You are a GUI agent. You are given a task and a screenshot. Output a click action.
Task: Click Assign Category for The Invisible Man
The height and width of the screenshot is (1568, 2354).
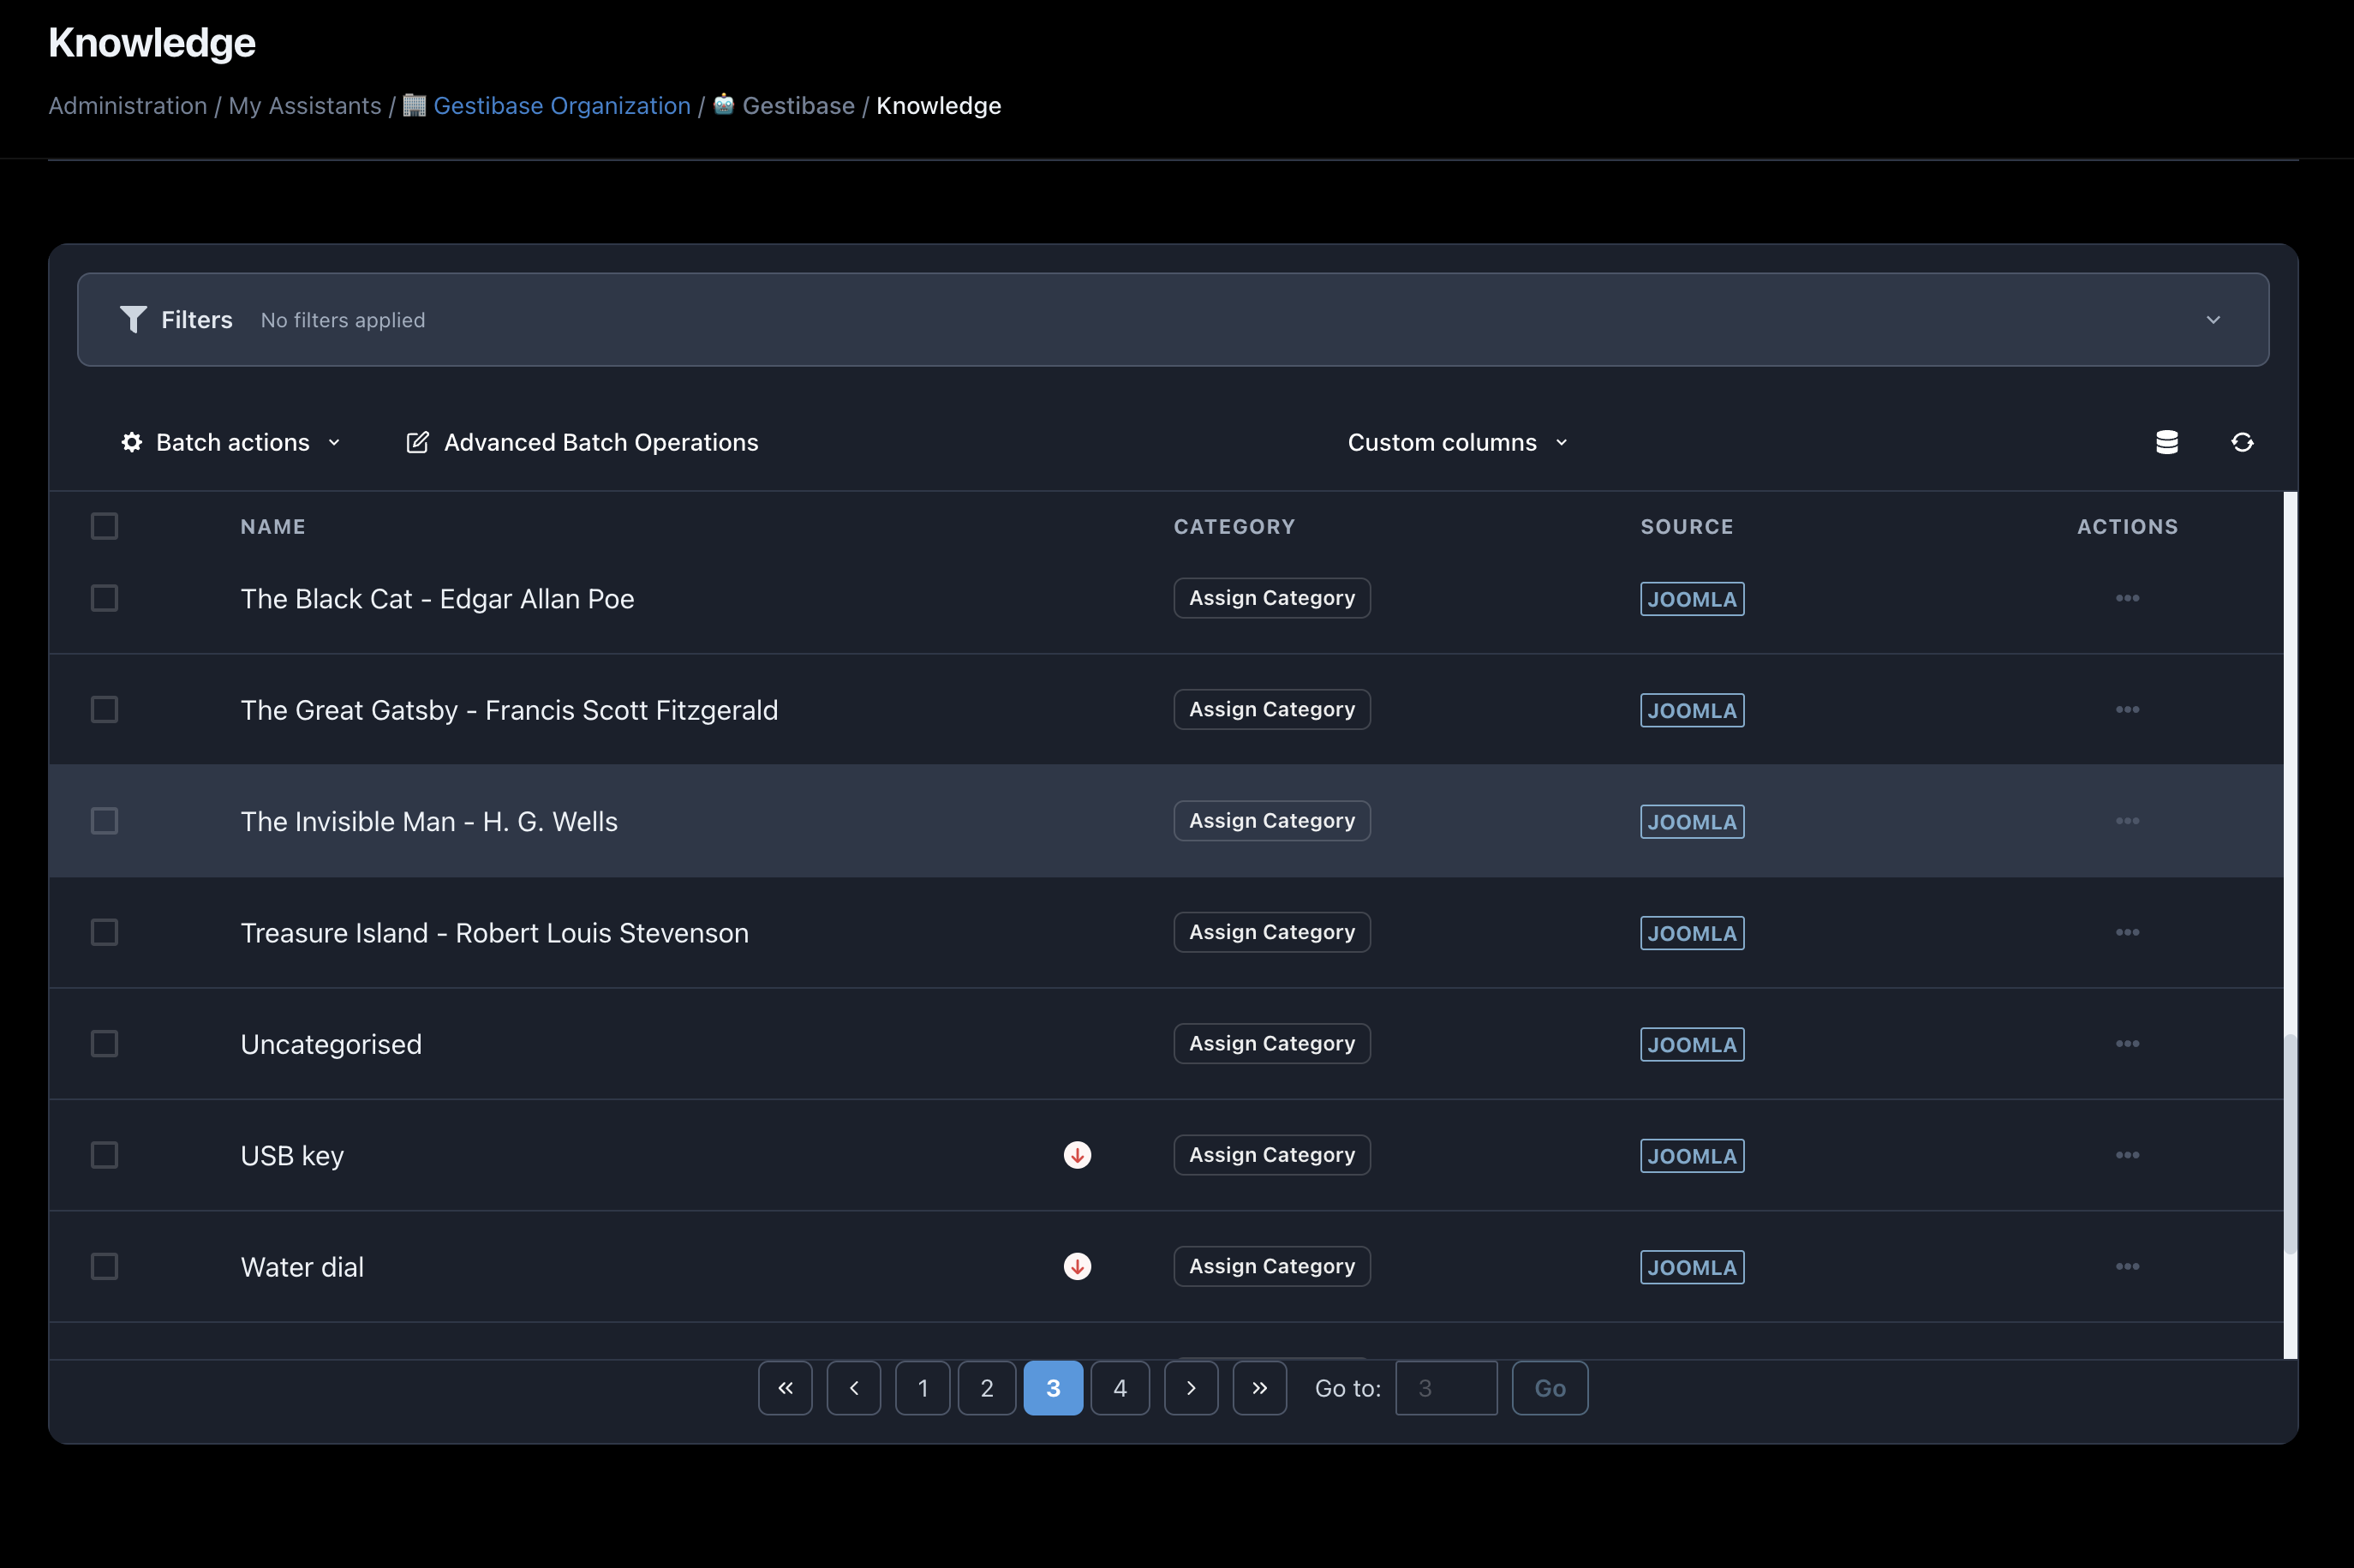click(x=1270, y=820)
